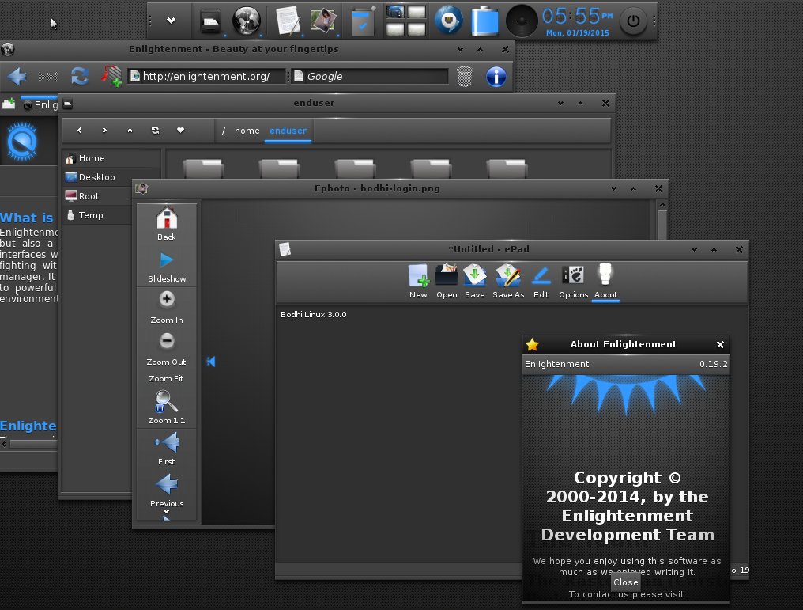Open the first folder in enduser window

tap(203, 169)
